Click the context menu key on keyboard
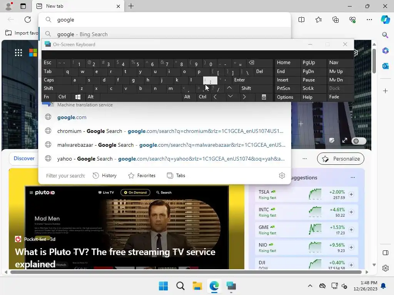Image resolution: width=394 pixels, height=295 pixels. pos(264,97)
